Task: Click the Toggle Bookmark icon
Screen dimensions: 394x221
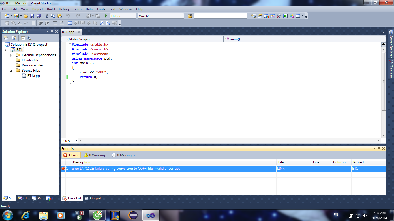Action: click(x=70, y=23)
